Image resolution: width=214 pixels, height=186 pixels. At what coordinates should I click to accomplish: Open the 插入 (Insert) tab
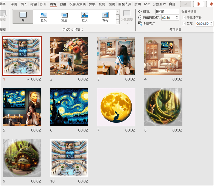point(24,4)
